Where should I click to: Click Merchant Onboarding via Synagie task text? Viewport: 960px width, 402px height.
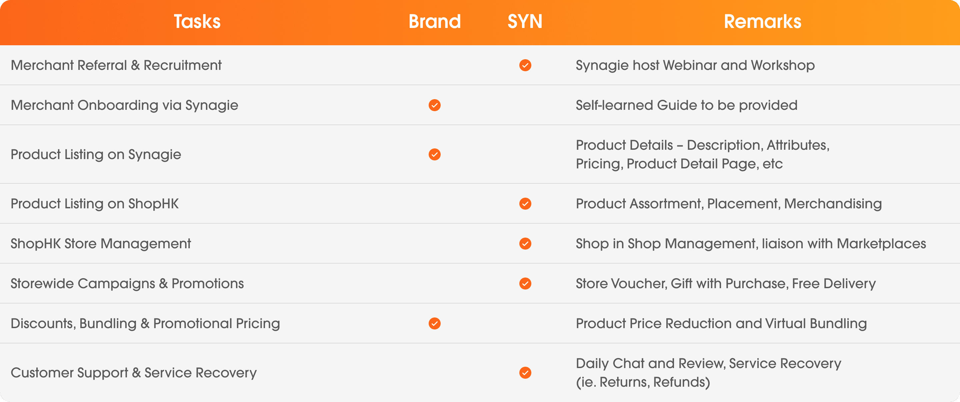click(x=124, y=105)
